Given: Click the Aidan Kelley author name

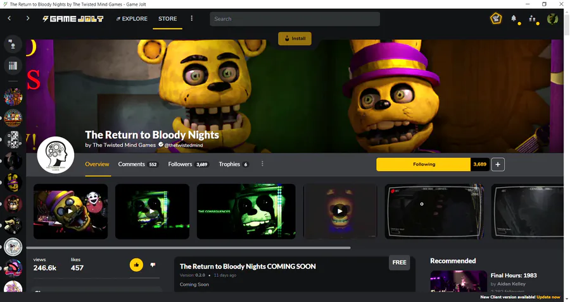Looking at the screenshot, I should pos(511,284).
